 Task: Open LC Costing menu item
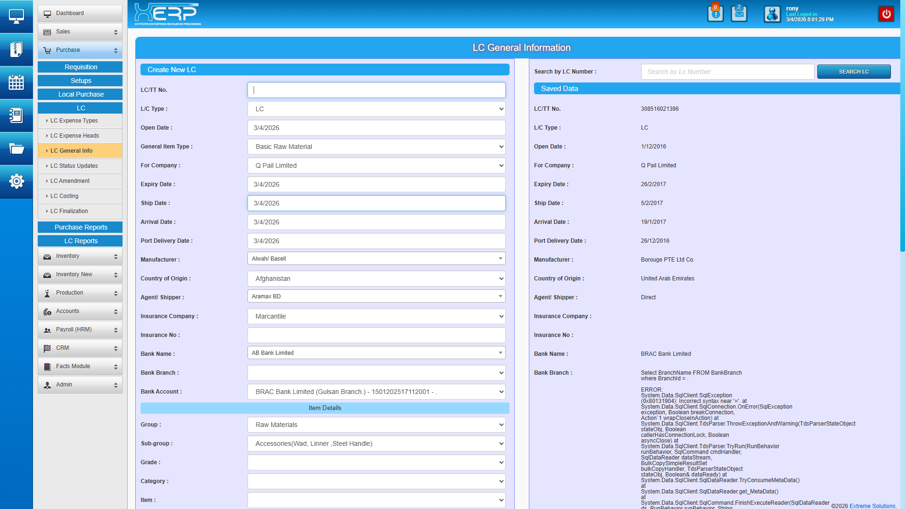pyautogui.click(x=65, y=196)
